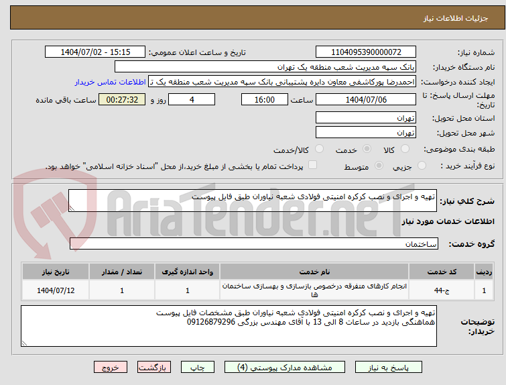This screenshot has height=385, width=506.
Task: Click the شهر محل تحویل field
Action: click(x=366, y=132)
